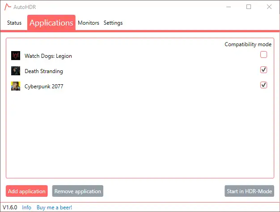The width and height of the screenshot is (280, 212).
Task: Click the Add application button
Action: [27, 191]
